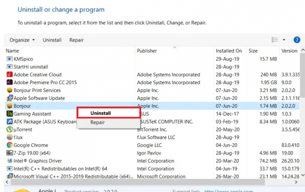Click 'Igor Pavlov' publisher cell
The width and height of the screenshot is (305, 192).
click(x=149, y=153)
